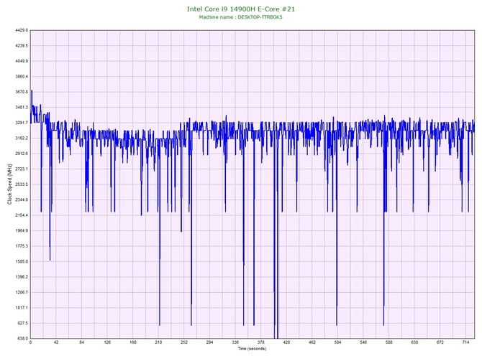Viewport: 482px width, 361px height.
Task: Click the chart title 'Intel Core i9 14900H E-Core #21'
Action: (241, 9)
